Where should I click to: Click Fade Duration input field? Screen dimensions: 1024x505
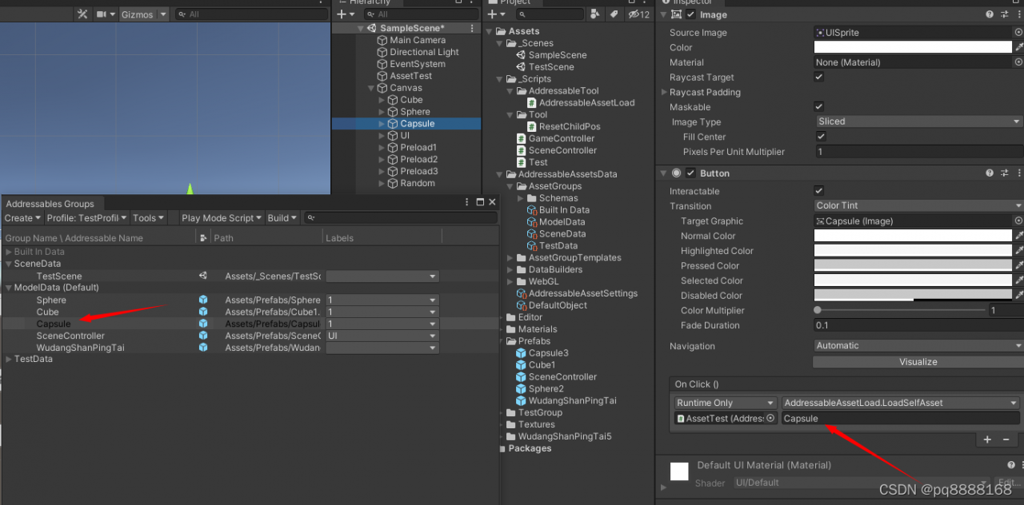pos(918,325)
